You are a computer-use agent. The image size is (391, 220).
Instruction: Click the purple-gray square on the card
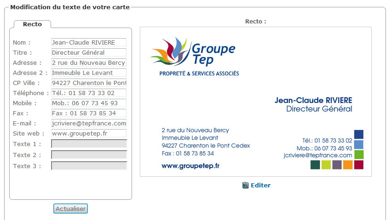[x=337, y=165]
